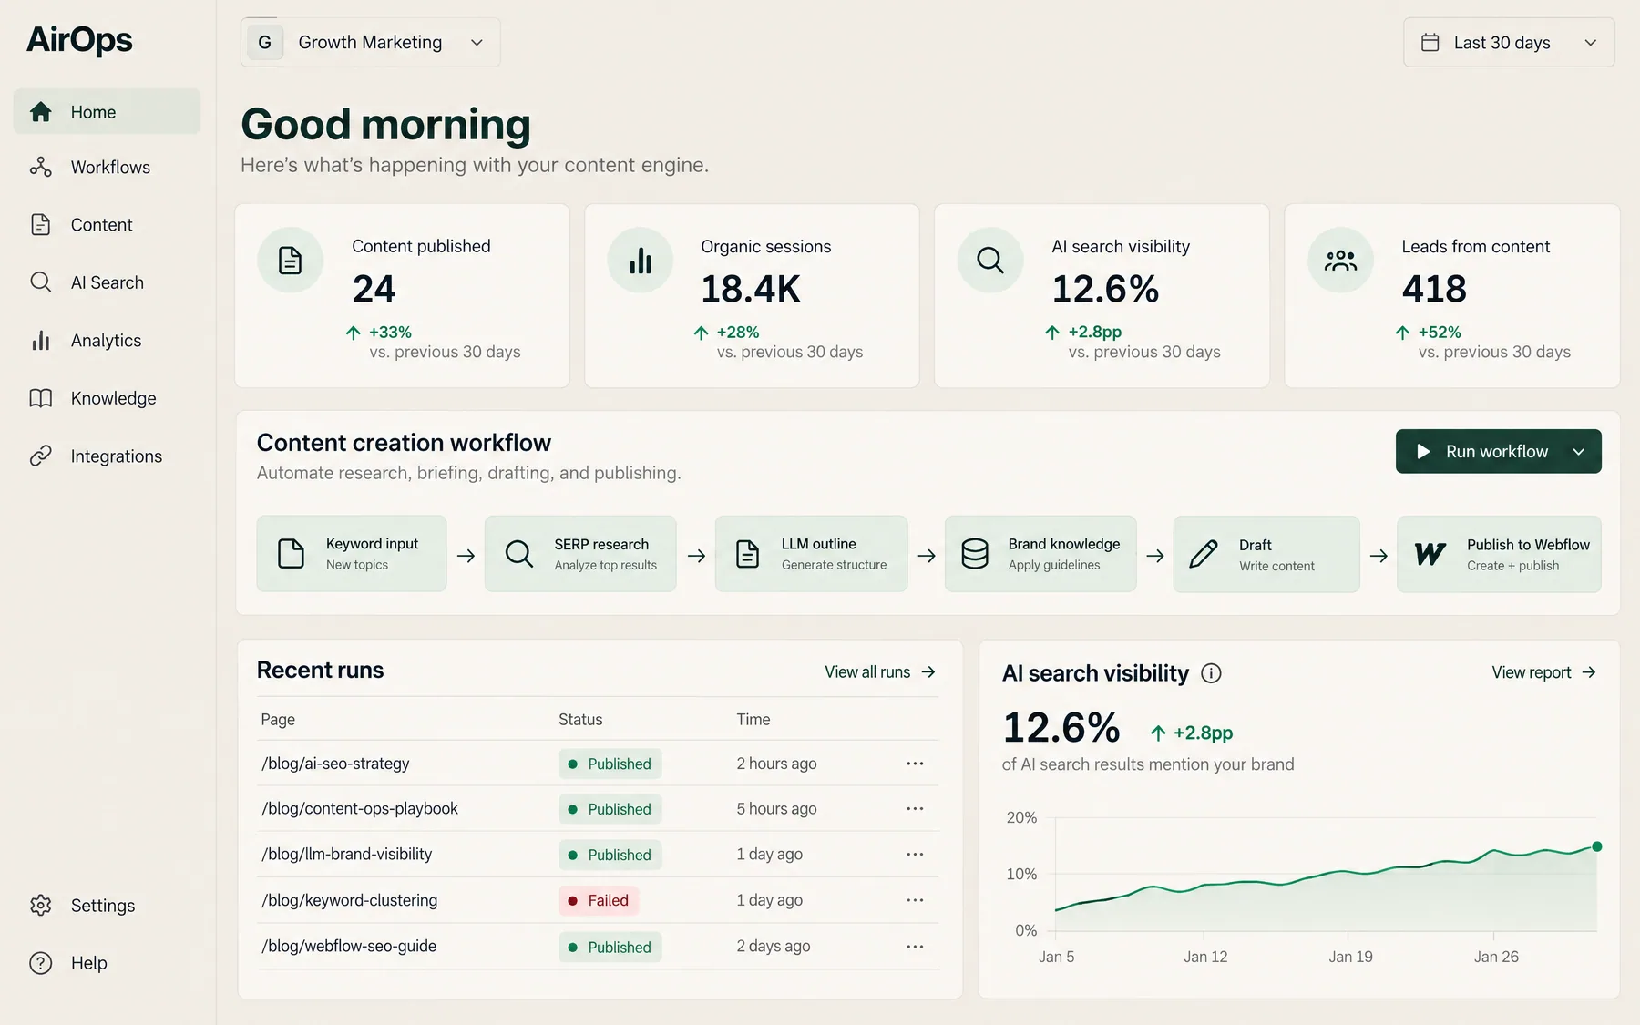Image resolution: width=1640 pixels, height=1025 pixels.
Task: Open more options for /blog/llm-brand-visibility
Action: click(915, 855)
